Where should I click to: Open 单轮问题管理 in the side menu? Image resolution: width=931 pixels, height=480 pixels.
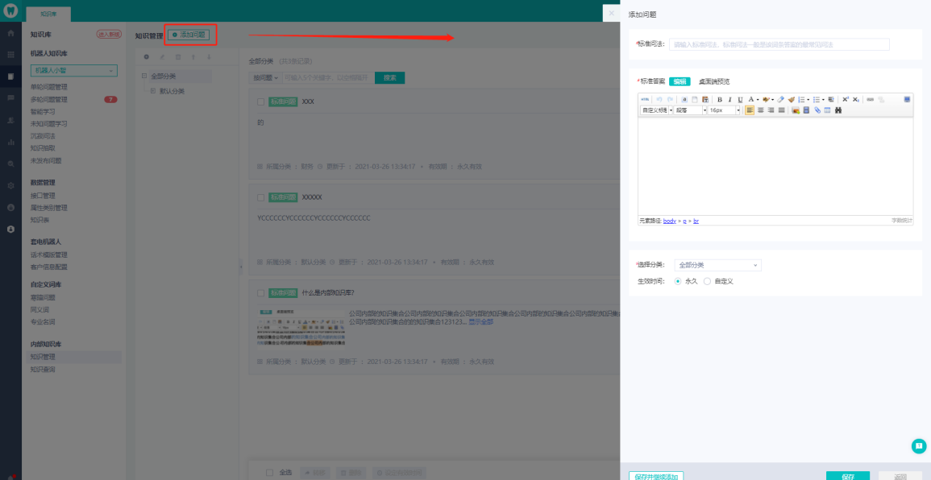click(48, 87)
